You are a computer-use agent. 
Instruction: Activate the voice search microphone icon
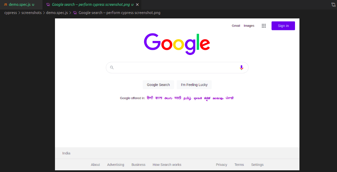(241, 68)
